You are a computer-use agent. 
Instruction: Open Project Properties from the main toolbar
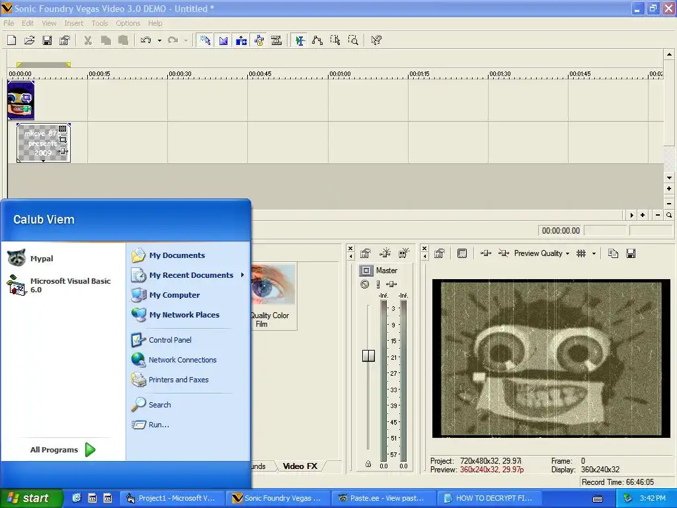coord(64,40)
